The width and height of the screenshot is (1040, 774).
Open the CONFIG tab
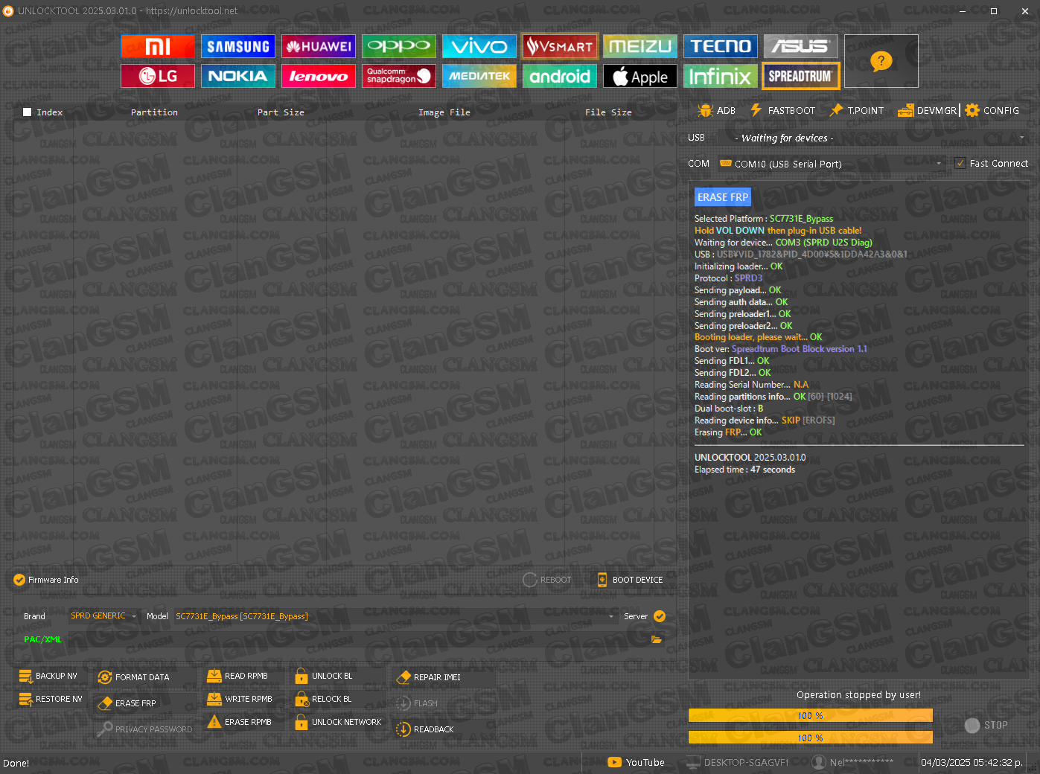click(x=992, y=111)
